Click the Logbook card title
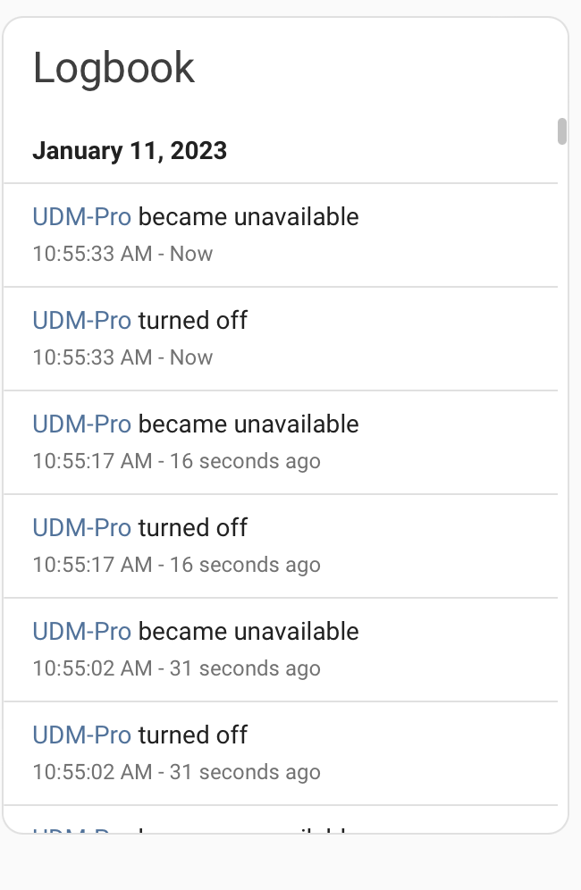Viewport: 581px width, 890px height. tap(114, 67)
